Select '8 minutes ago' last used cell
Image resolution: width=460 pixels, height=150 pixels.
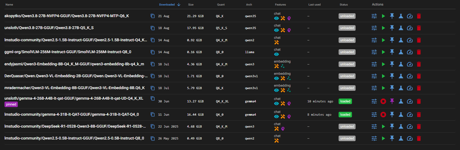pos(319,115)
